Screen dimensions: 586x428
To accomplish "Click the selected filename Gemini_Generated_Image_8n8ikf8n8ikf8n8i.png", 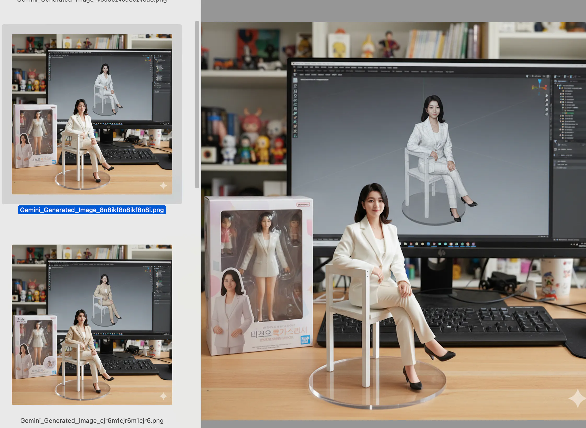I will (x=92, y=210).
